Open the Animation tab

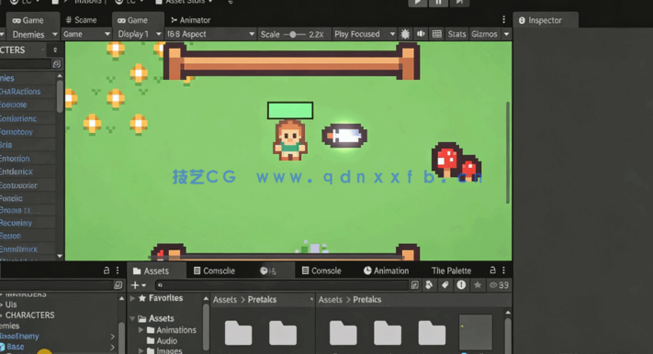[386, 271]
